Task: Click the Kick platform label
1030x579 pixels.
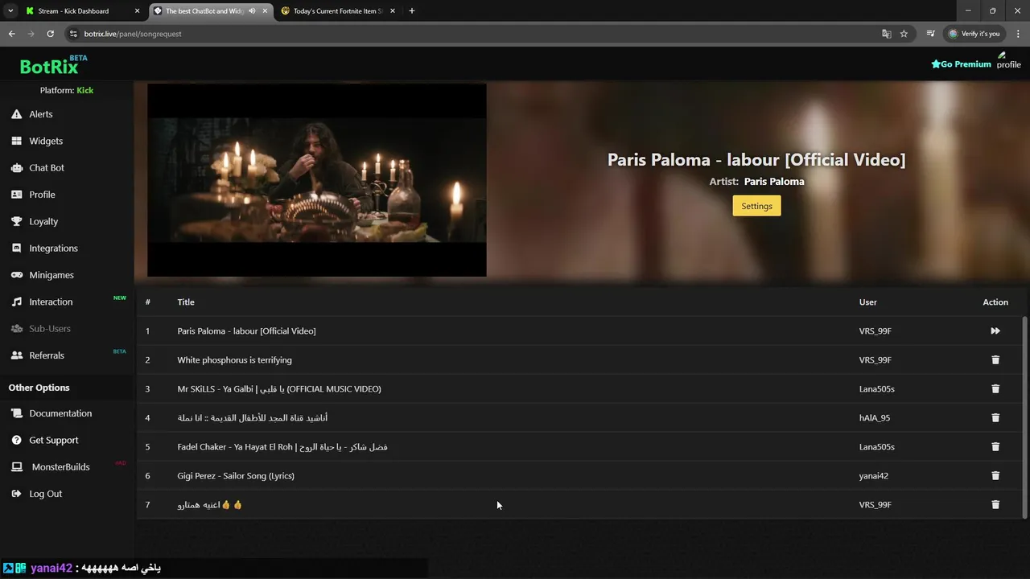Action: coord(84,90)
